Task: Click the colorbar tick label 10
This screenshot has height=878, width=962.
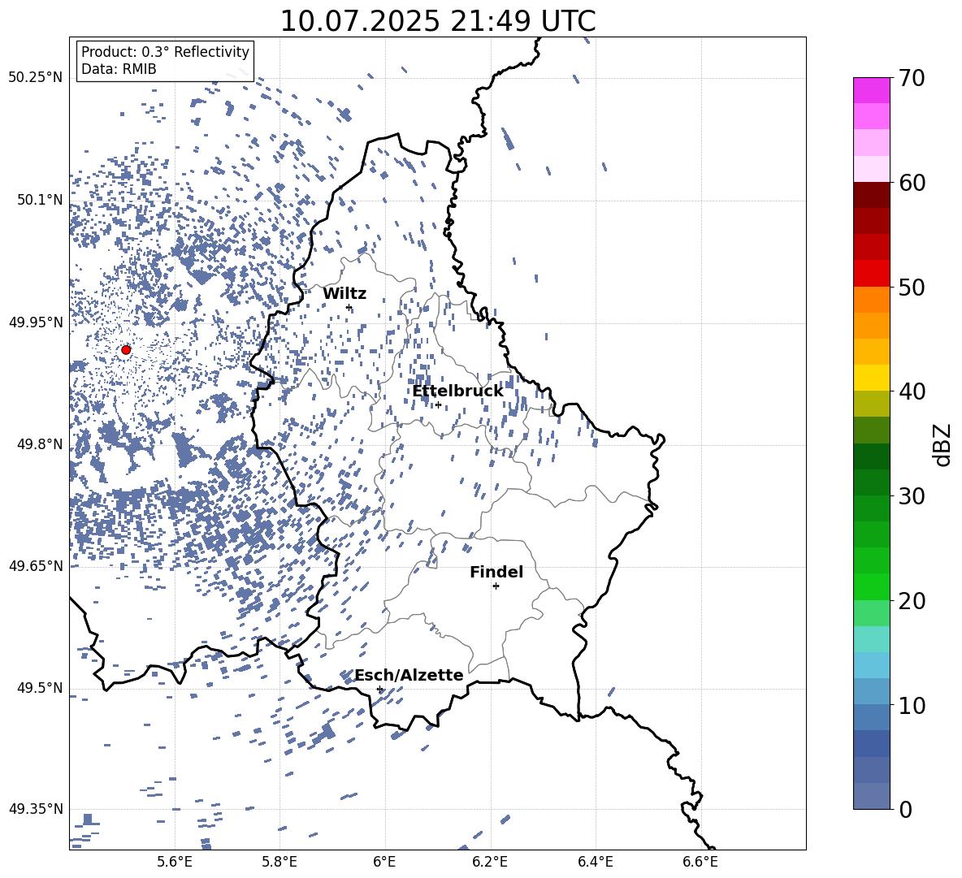Action: point(912,705)
